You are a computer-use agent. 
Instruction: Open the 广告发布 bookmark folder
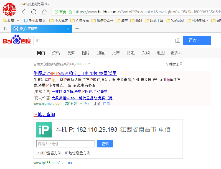(x=80, y=21)
